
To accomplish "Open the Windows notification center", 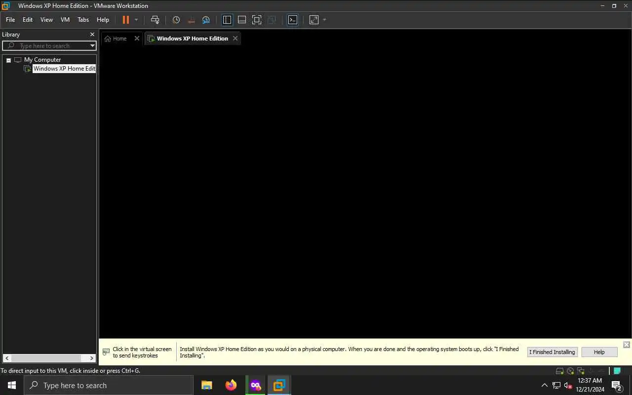I will pos(617,385).
